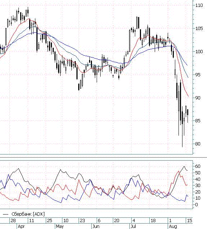Click the 100 price axis label

coord(199,52)
